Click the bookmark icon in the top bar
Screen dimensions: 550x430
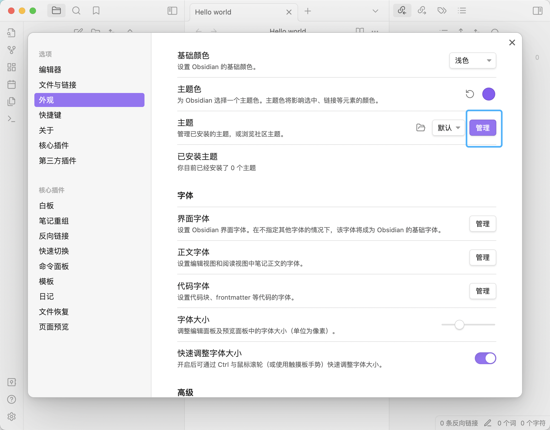pyautogui.click(x=96, y=11)
